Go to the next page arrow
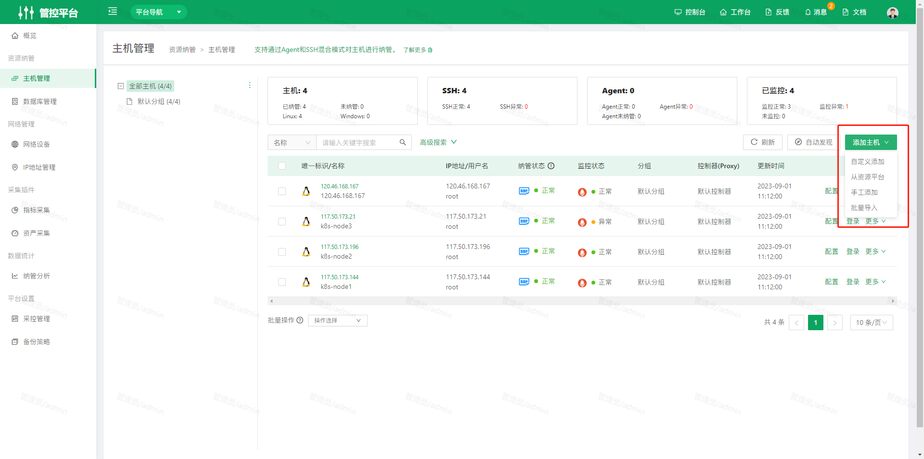924x459 pixels. (x=834, y=323)
